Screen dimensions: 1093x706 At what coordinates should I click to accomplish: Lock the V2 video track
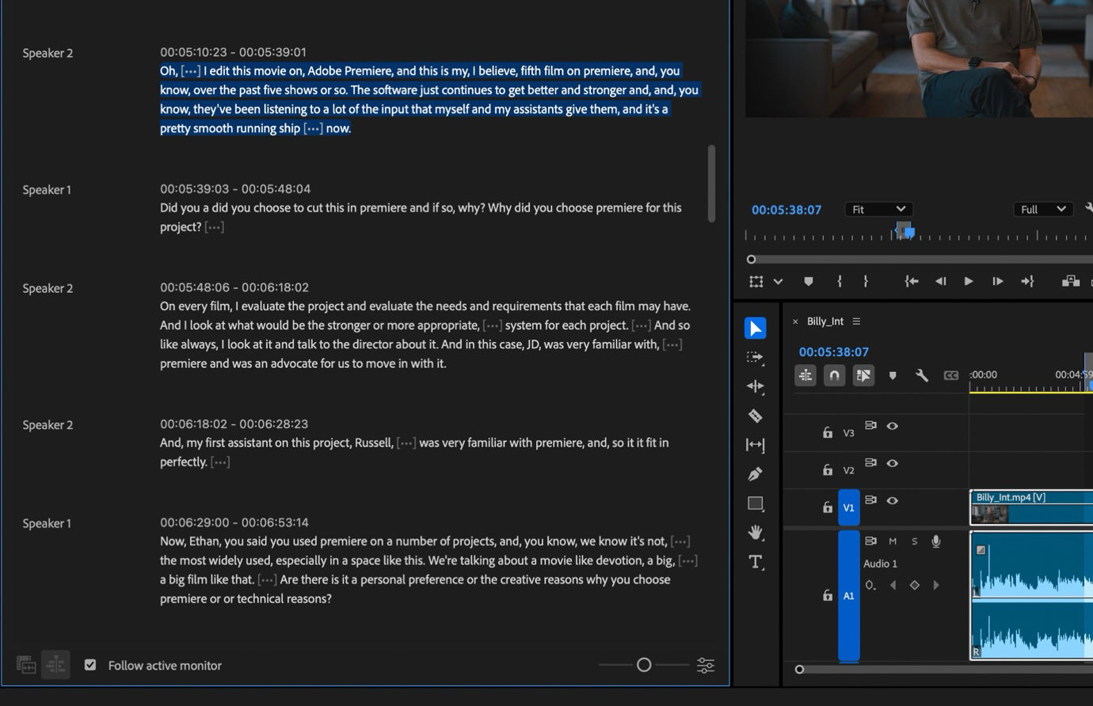[827, 469]
